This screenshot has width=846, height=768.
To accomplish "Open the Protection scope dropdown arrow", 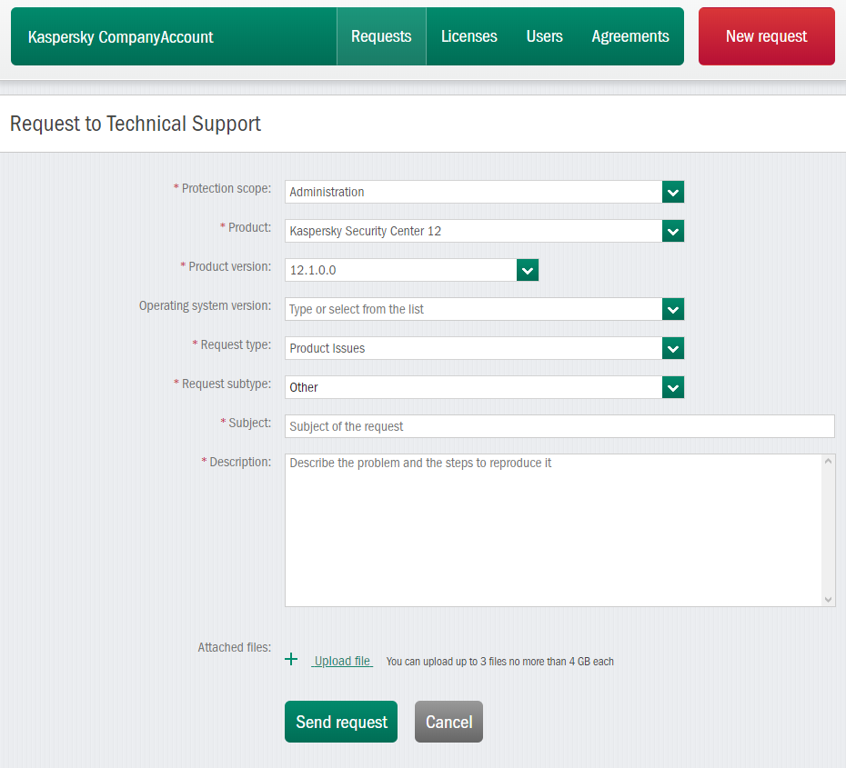I will [x=672, y=192].
